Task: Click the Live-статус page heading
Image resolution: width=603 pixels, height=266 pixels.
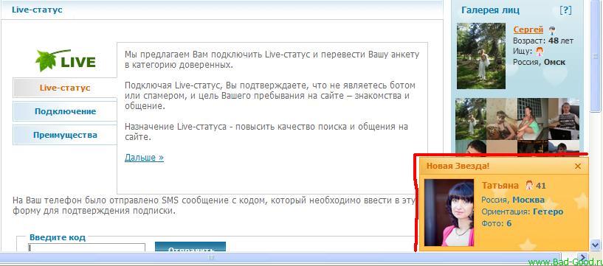Action: pos(37,10)
